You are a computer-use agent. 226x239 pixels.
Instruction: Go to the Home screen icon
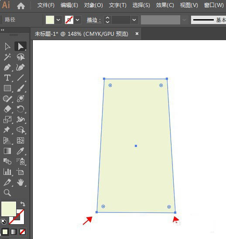point(21,6)
